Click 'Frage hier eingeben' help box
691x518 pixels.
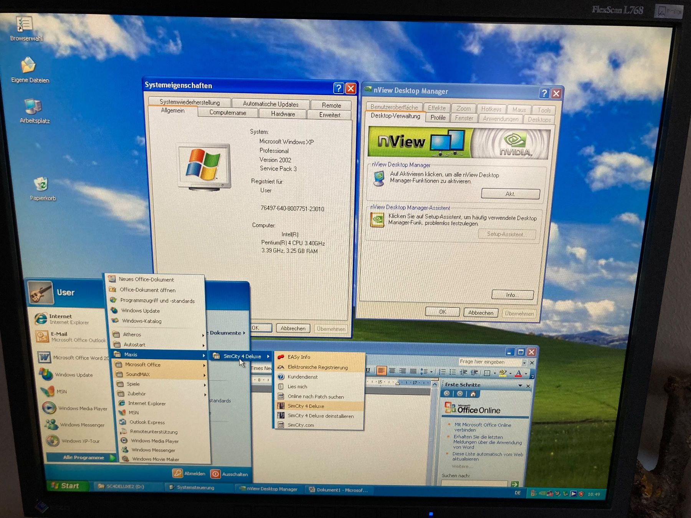(x=489, y=362)
